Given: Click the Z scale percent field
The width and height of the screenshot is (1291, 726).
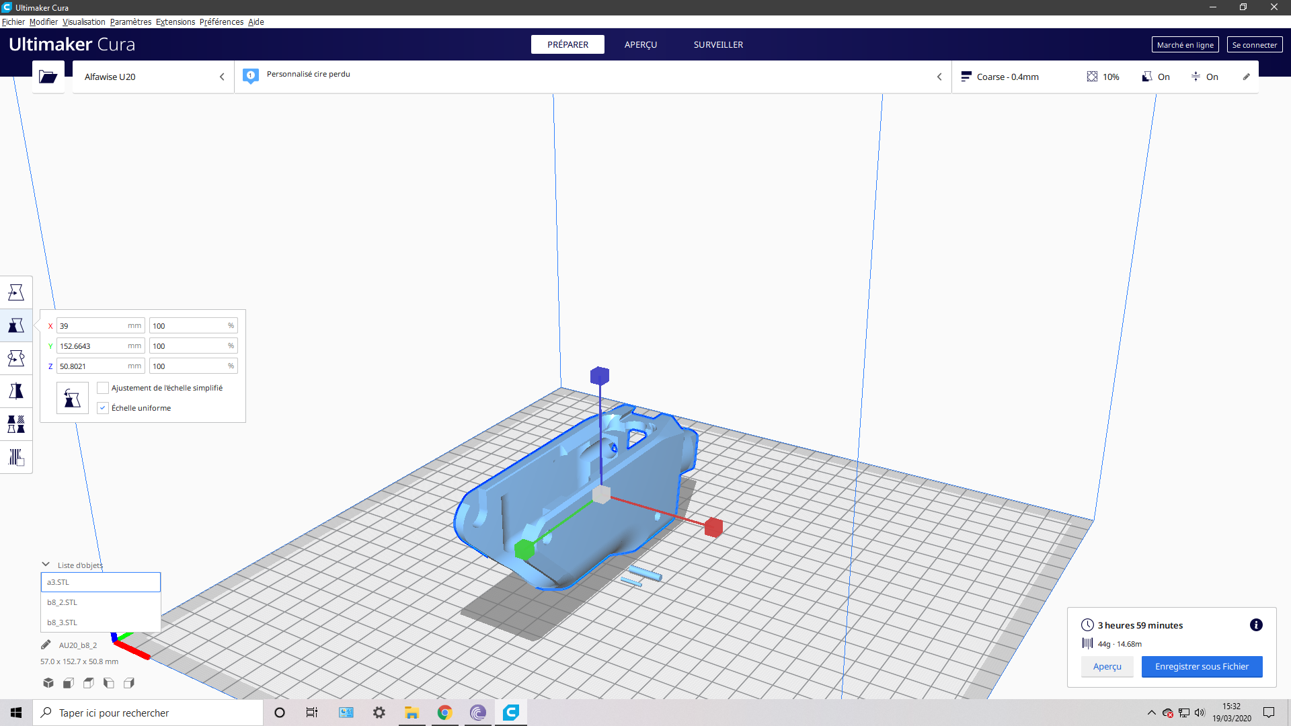Looking at the screenshot, I should click(194, 366).
